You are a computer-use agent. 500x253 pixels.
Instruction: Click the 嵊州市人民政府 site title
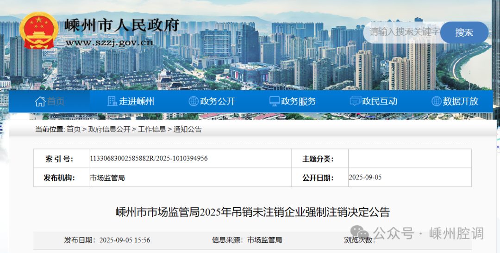click(x=122, y=25)
